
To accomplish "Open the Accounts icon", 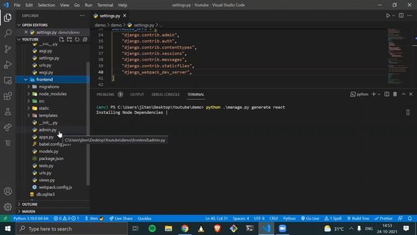I will pyautogui.click(x=8, y=191).
